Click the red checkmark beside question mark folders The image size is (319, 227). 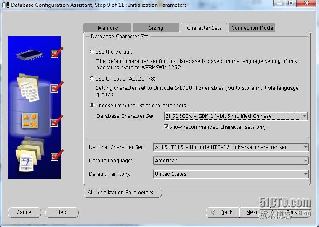tap(56, 156)
